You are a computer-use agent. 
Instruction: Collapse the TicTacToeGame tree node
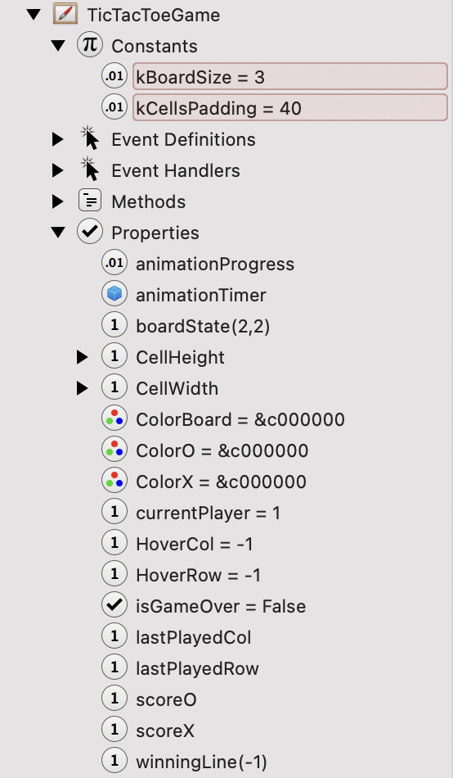pos(34,15)
